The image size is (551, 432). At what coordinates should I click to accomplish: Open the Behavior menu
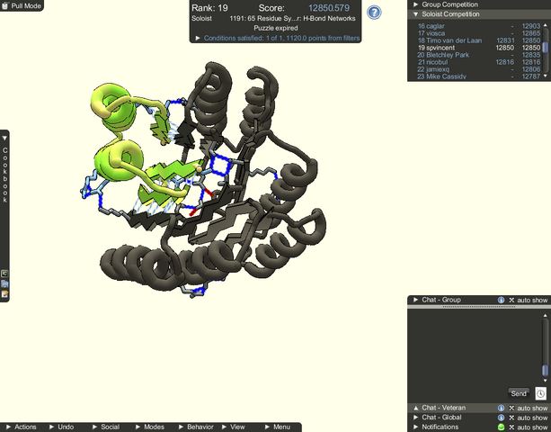pyautogui.click(x=197, y=427)
